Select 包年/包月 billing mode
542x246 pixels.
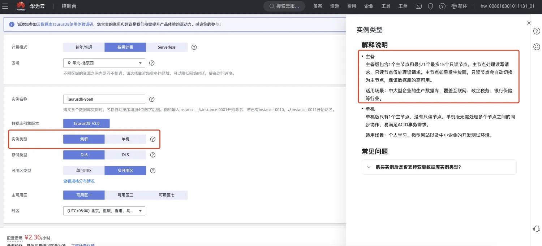coord(84,47)
